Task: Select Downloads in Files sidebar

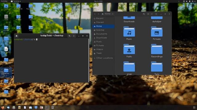Action: [x=103, y=38]
